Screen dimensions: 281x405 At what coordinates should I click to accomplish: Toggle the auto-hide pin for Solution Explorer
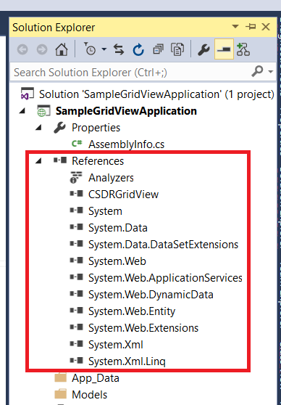coord(251,27)
